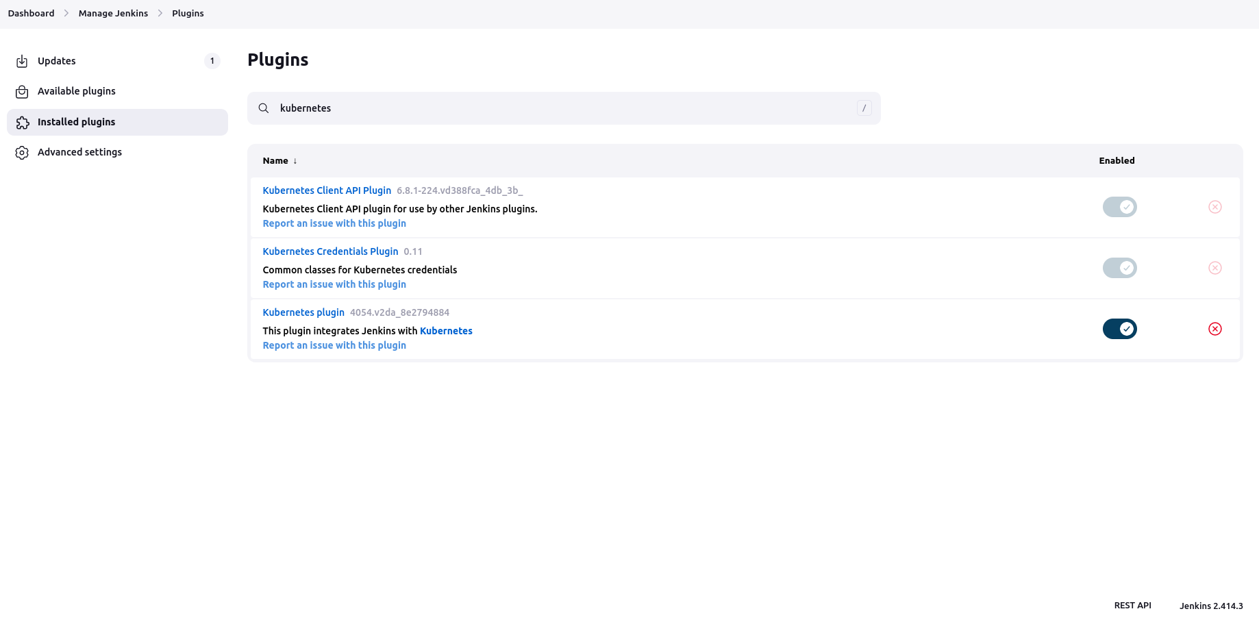Expand chevron after Manage Jenkins breadcrumb
This screenshot has height=620, width=1259.
click(160, 13)
